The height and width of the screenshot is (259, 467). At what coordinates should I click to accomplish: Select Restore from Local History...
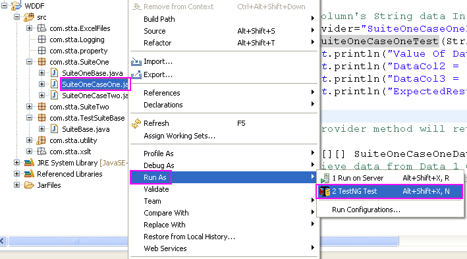(224, 237)
